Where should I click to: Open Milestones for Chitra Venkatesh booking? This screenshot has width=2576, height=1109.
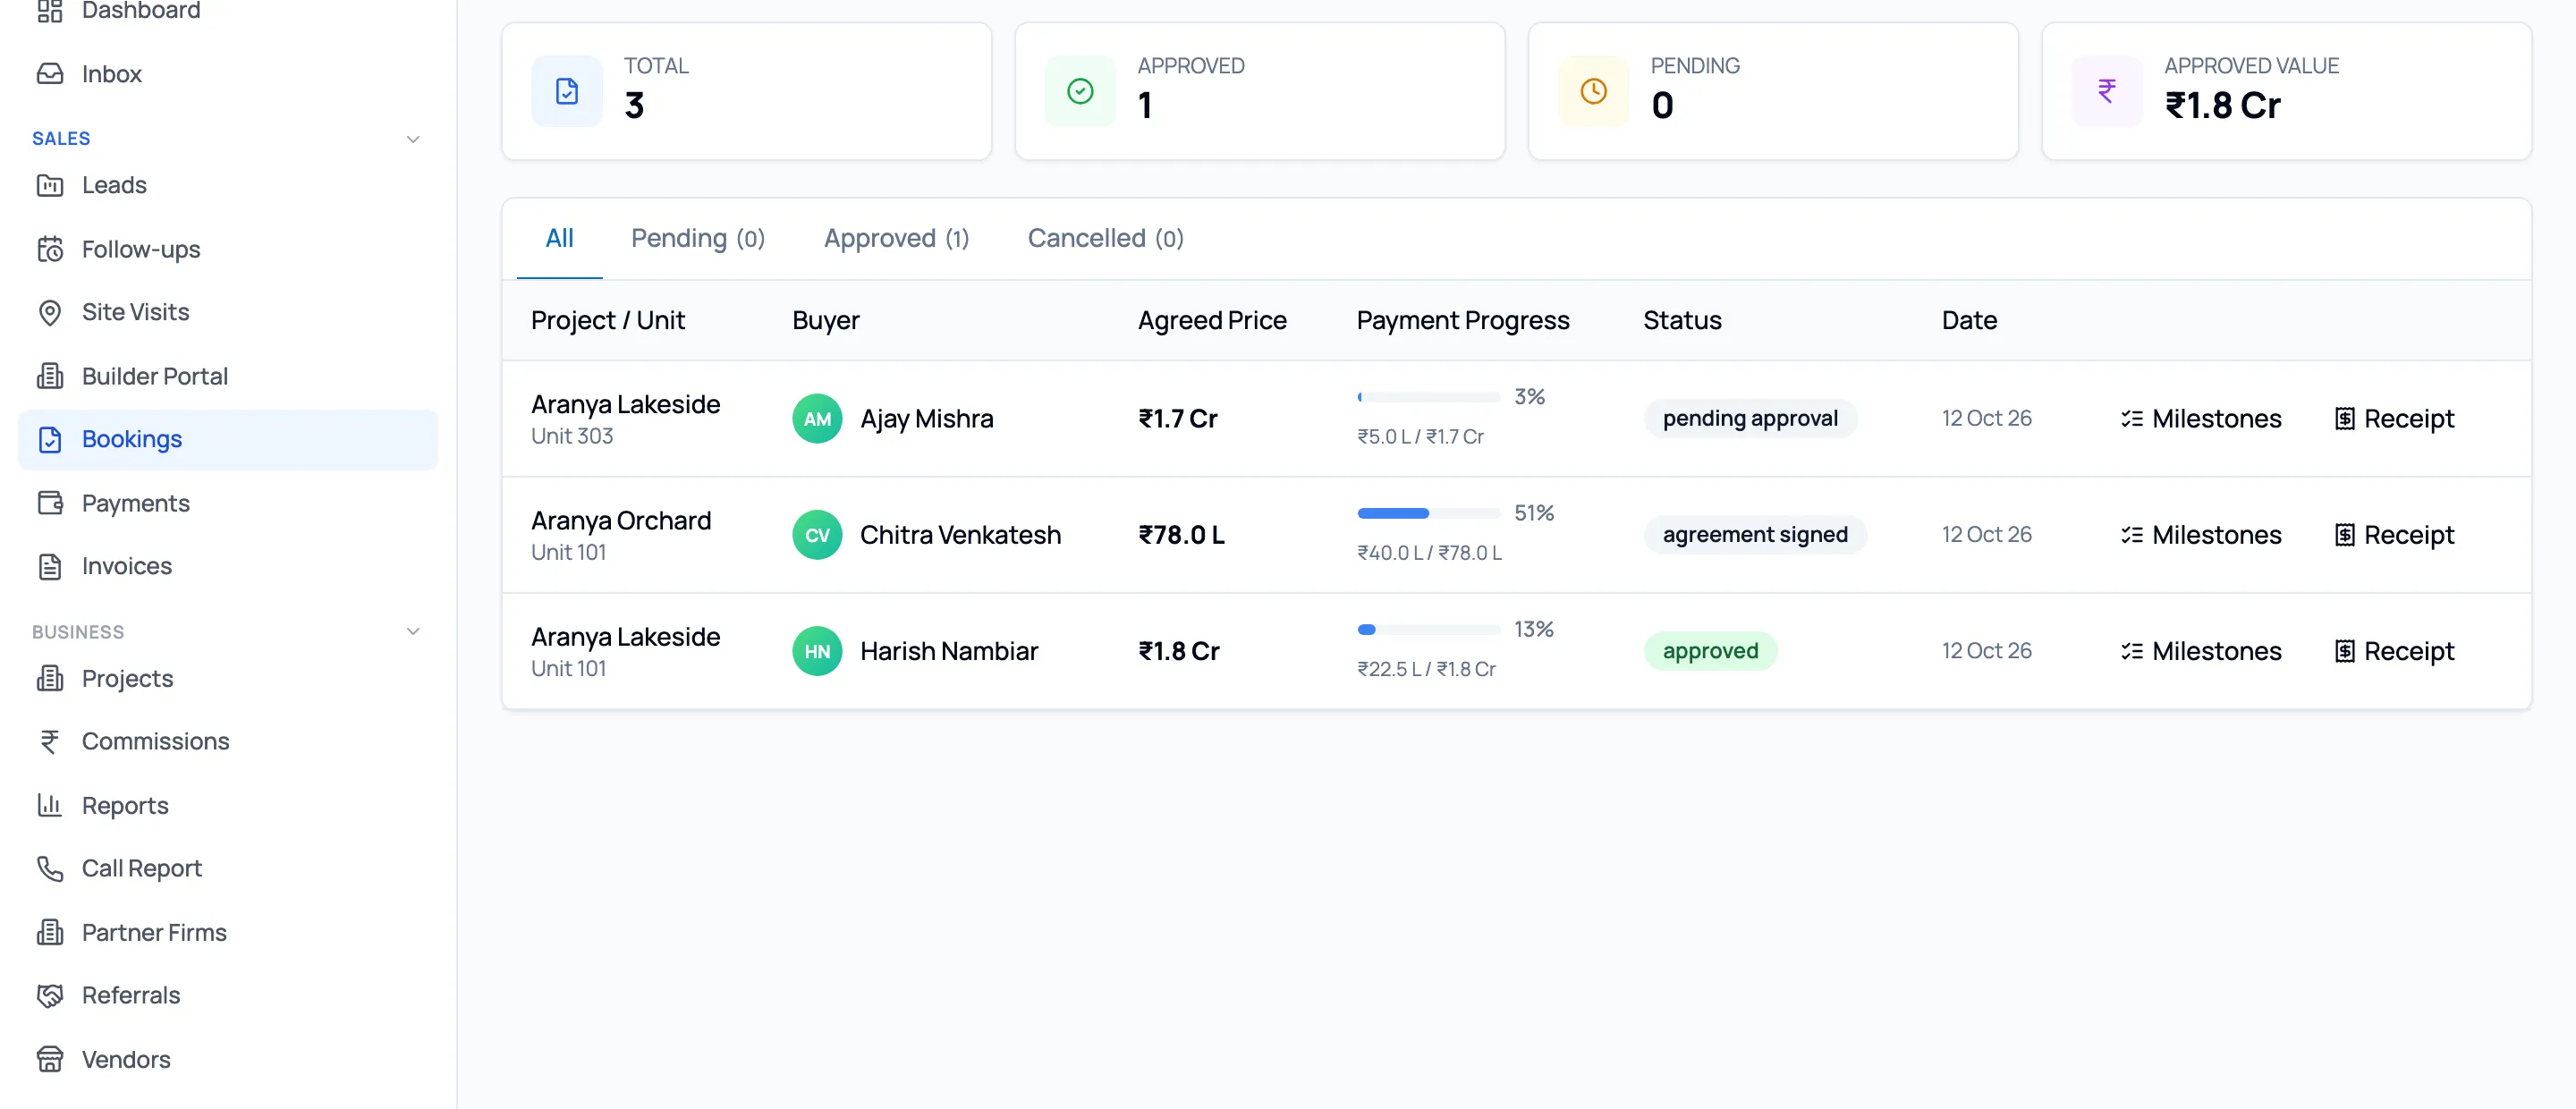[2200, 535]
